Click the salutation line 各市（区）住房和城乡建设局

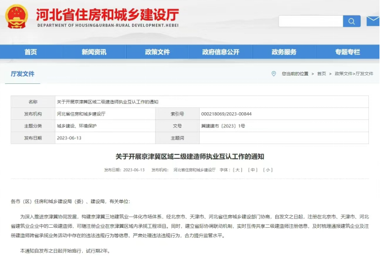pyautogui.click(x=70, y=202)
